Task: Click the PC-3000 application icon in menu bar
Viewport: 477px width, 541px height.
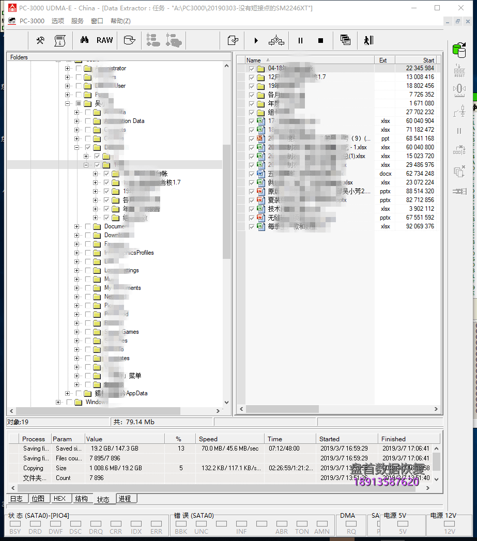Action: point(12,21)
